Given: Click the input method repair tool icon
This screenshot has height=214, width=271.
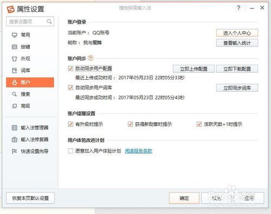Looking at the screenshot, I should tap(14, 140).
